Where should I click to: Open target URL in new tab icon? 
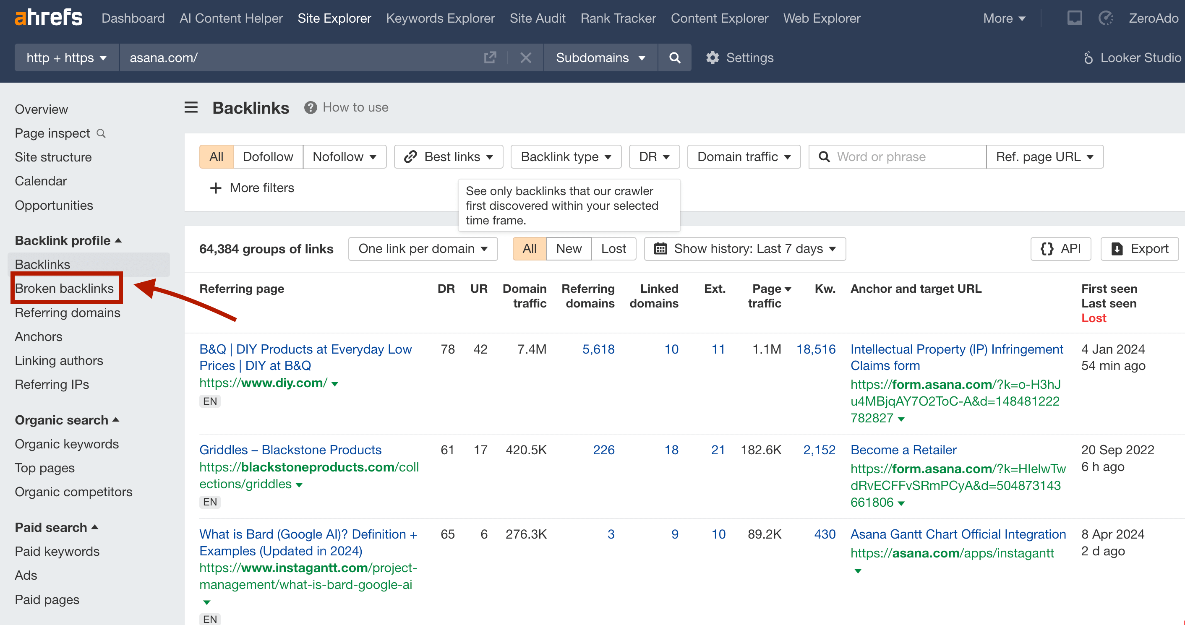(x=490, y=57)
